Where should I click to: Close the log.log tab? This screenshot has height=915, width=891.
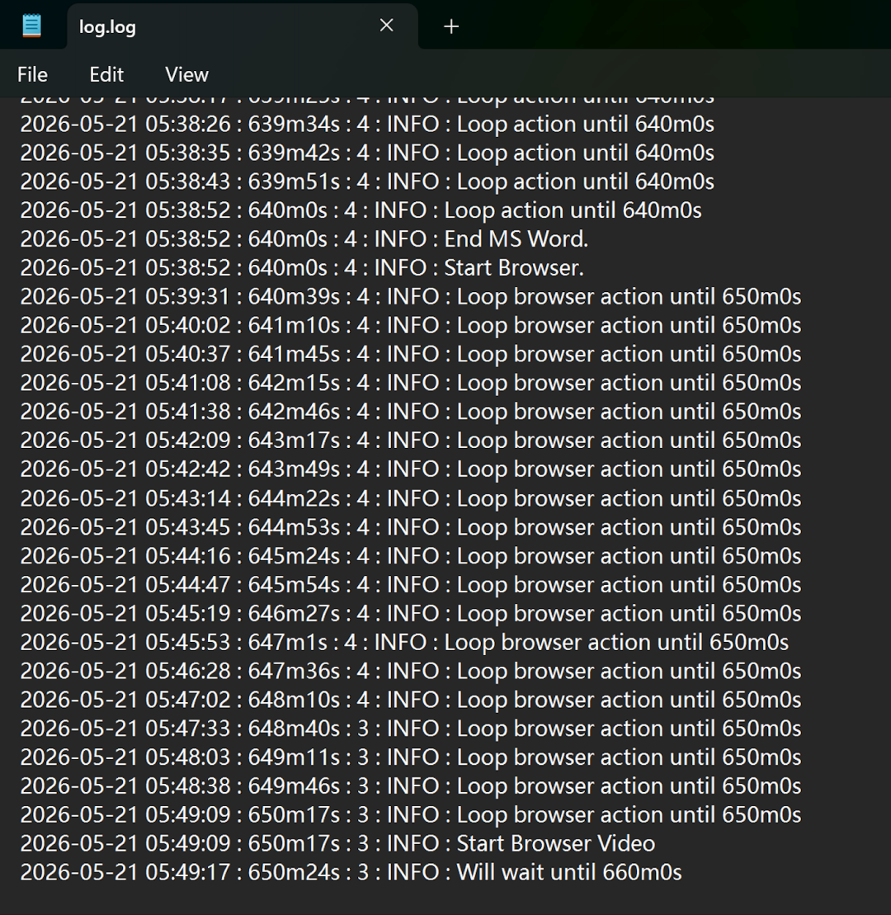coord(386,25)
